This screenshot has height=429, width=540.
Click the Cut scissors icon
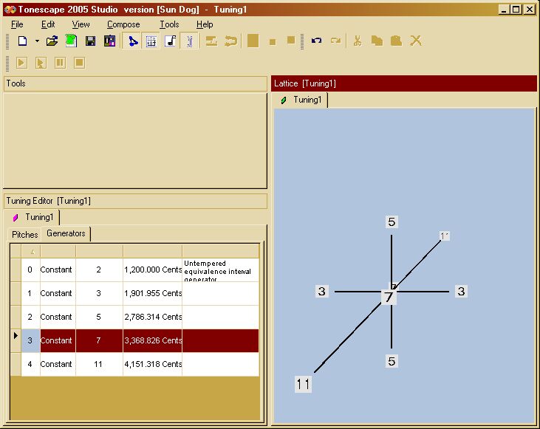pos(358,41)
